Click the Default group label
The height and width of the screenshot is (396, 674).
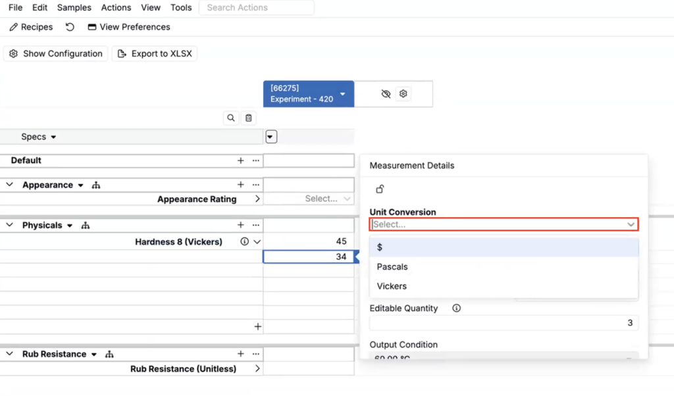pyautogui.click(x=26, y=161)
